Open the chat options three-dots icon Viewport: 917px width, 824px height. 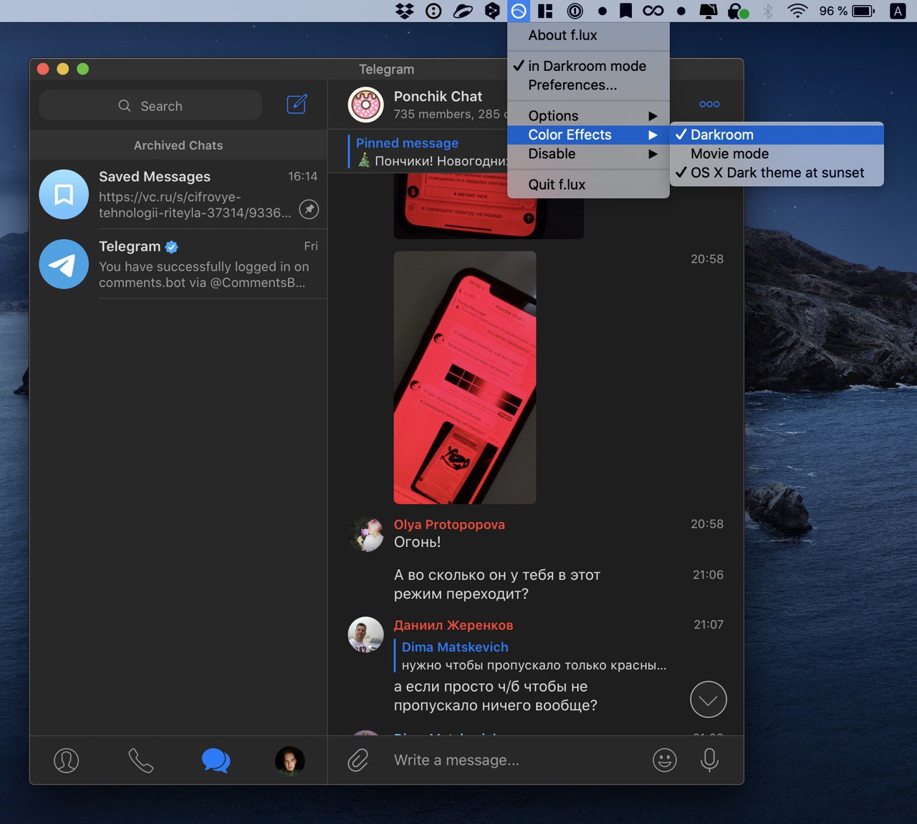709,105
